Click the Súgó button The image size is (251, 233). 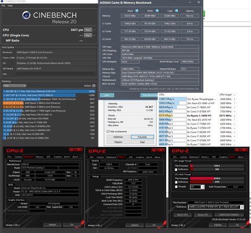pyautogui.click(x=142, y=142)
